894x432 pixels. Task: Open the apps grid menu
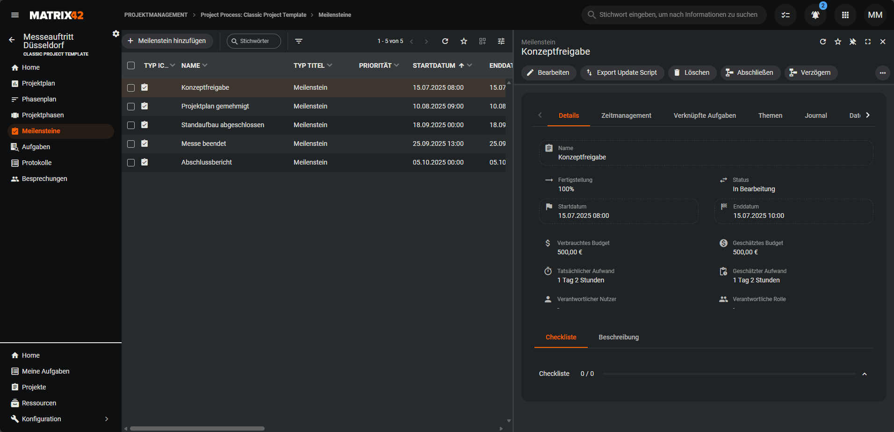(845, 15)
